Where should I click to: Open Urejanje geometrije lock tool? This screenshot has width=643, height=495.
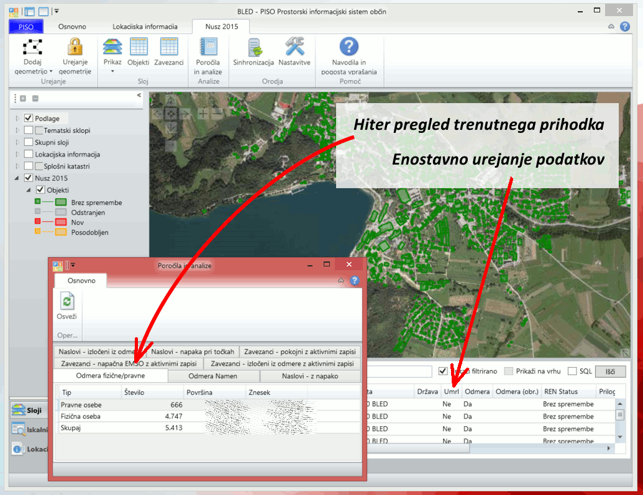coord(75,47)
